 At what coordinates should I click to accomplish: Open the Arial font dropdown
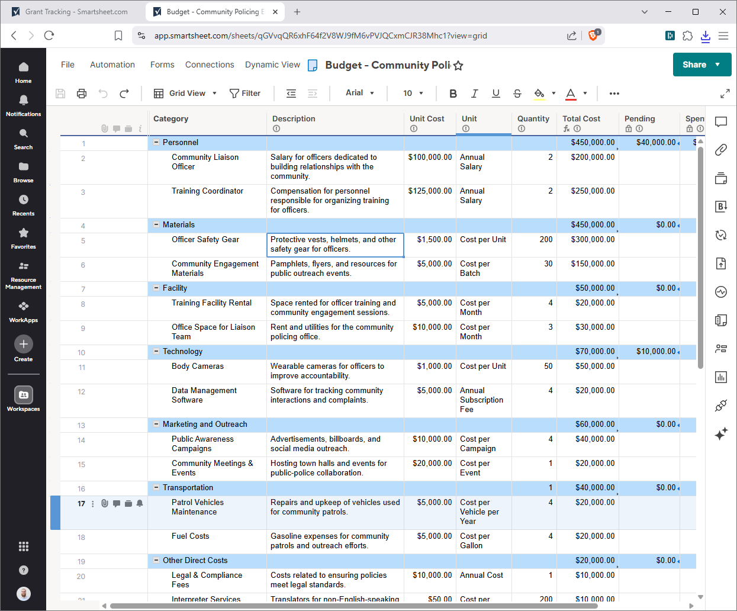pyautogui.click(x=360, y=93)
